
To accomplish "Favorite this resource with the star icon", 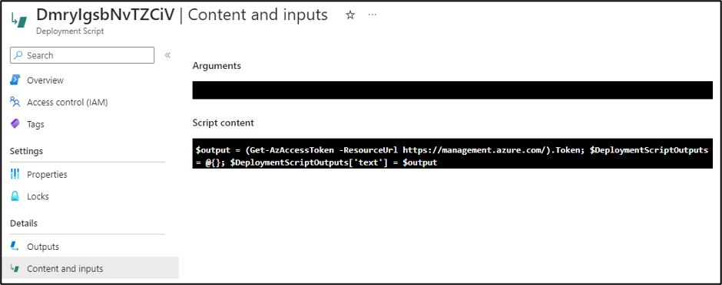I will (x=350, y=15).
